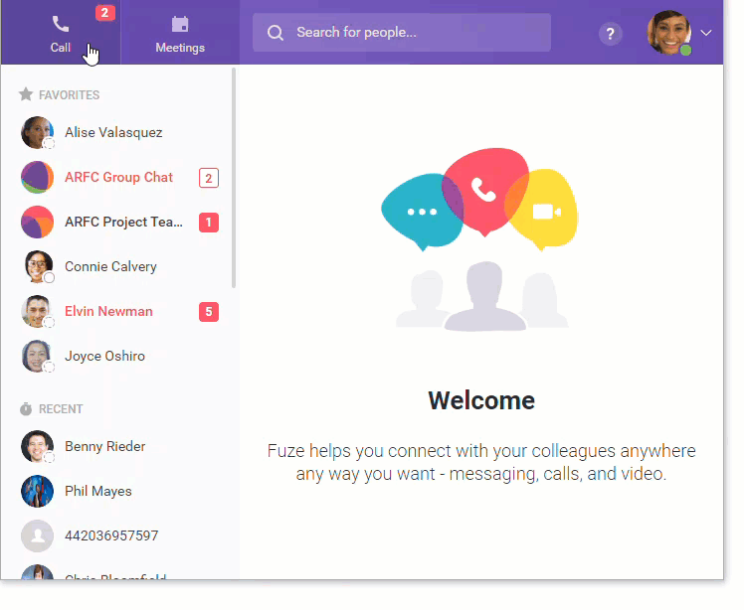Click the FAVORITES section header
Image resolution: width=744 pixels, height=610 pixels.
tap(69, 95)
